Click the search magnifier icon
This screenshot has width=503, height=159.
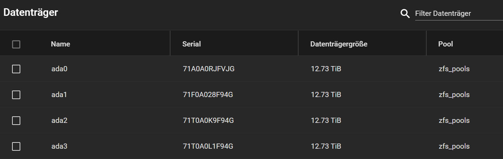[x=405, y=13]
